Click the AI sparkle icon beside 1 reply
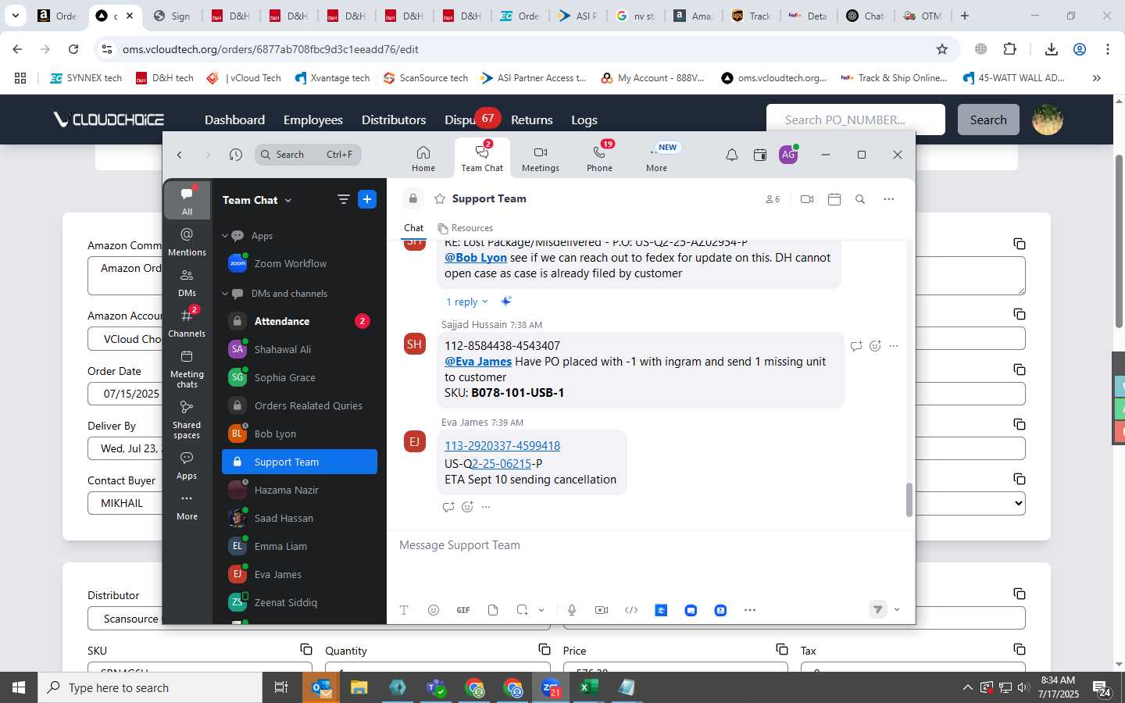The height and width of the screenshot is (703, 1125). (506, 302)
